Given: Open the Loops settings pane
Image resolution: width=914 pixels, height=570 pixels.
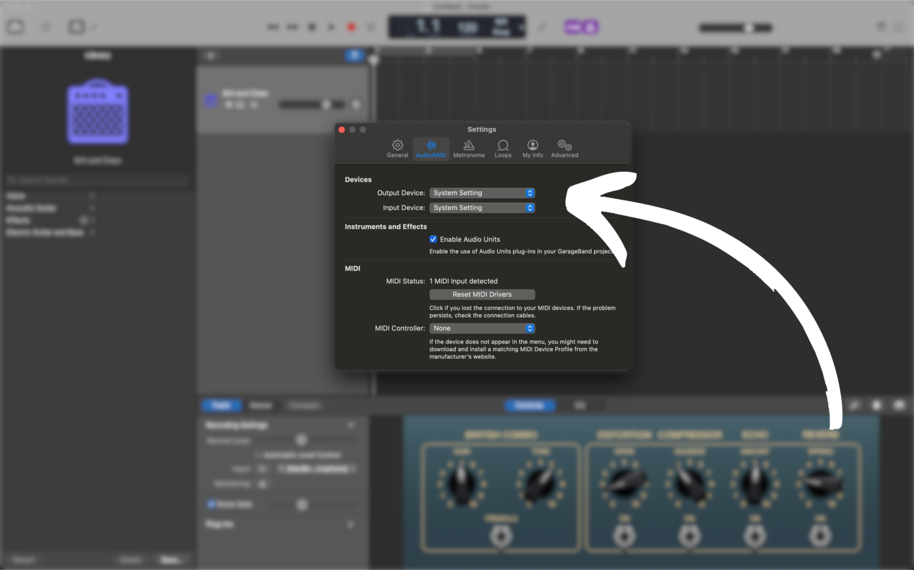Looking at the screenshot, I should coord(503,148).
